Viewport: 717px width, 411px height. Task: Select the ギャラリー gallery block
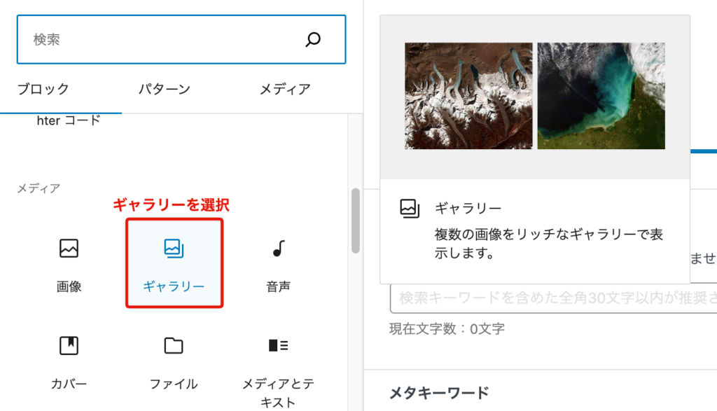[x=174, y=263]
